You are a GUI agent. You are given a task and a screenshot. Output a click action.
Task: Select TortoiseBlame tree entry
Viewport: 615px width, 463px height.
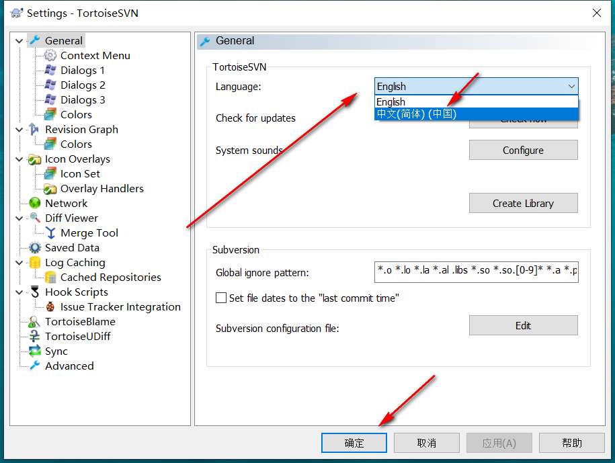point(80,321)
